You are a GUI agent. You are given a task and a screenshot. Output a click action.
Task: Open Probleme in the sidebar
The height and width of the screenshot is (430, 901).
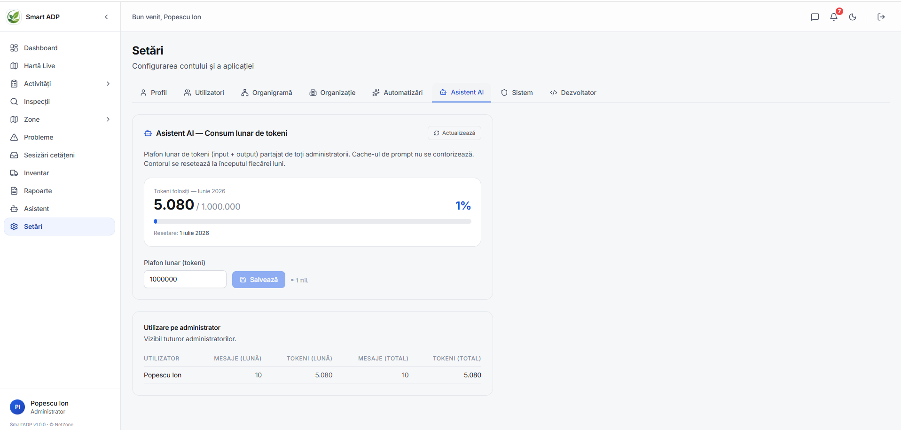(59, 137)
